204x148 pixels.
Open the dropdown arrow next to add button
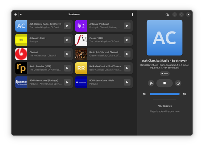[21, 14]
